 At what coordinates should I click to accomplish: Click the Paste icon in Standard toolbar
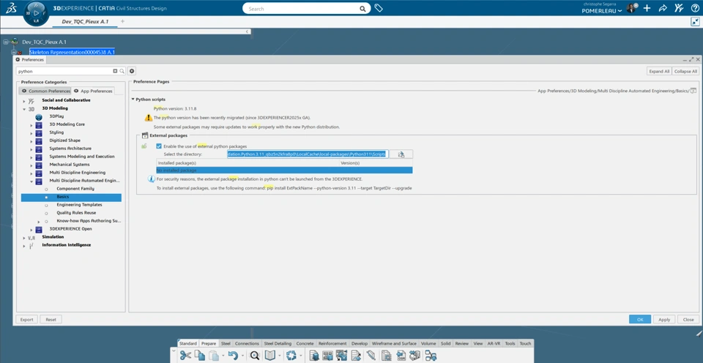[x=215, y=356]
